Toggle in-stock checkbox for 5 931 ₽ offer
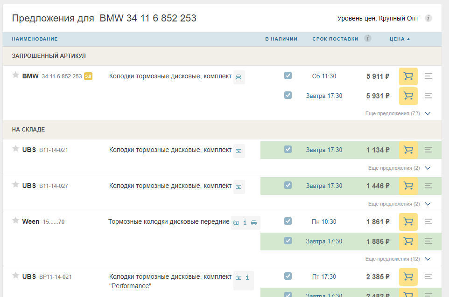 (288, 95)
